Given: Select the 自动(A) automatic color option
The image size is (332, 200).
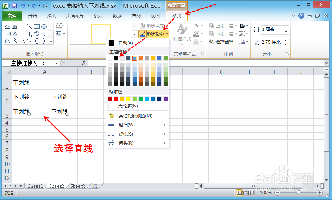Looking at the screenshot, I should point(138,43).
